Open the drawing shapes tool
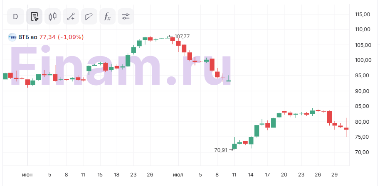 pyautogui.click(x=89, y=17)
